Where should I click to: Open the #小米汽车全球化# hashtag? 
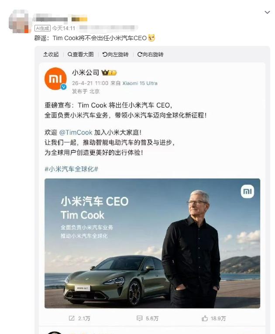click(71, 169)
